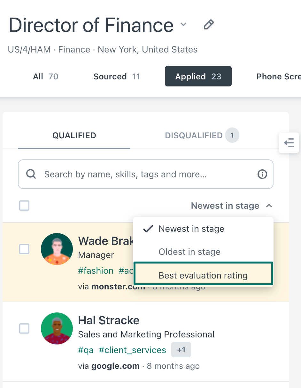
Task: Click Hal Stracke's avatar thumbnail
Action: [57, 328]
